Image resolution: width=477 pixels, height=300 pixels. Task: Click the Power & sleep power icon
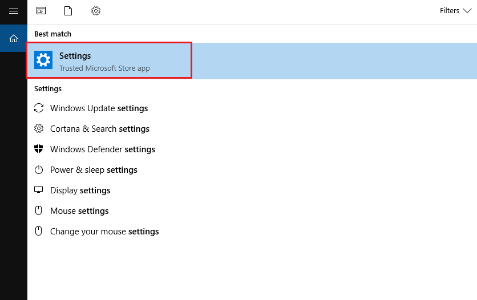(x=39, y=169)
